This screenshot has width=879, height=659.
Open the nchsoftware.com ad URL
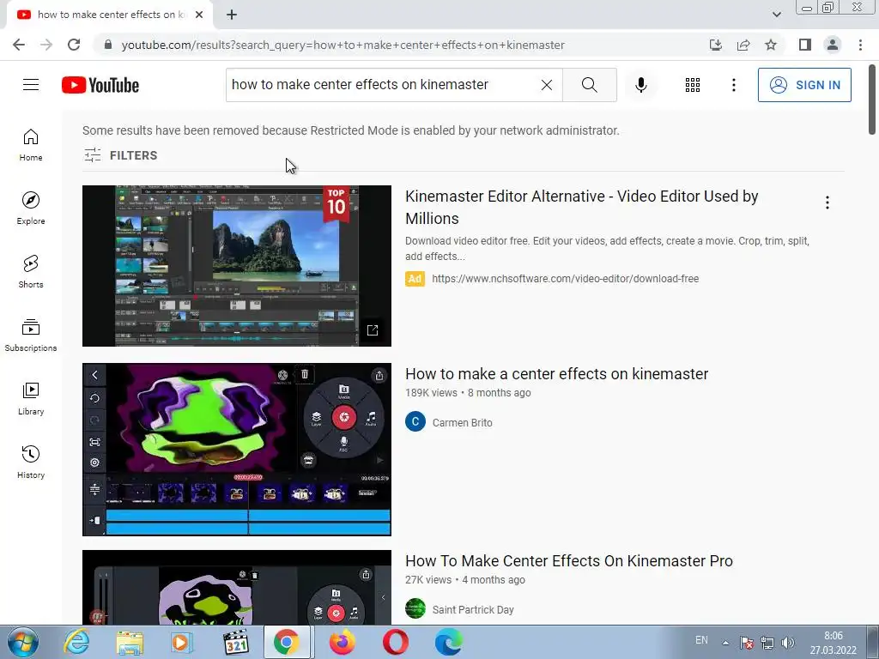point(565,279)
